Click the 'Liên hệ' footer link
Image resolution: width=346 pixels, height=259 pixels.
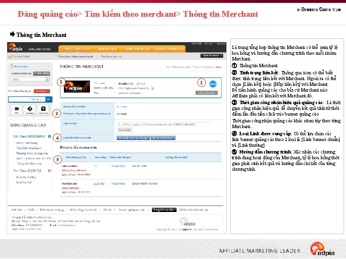tap(107, 210)
